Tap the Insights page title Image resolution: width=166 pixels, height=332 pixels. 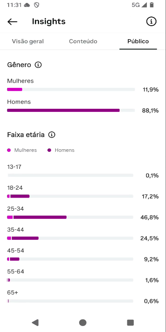coord(49,22)
